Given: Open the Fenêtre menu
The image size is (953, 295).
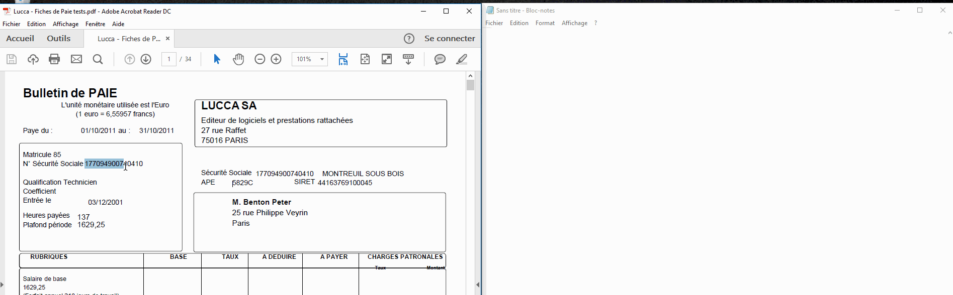Looking at the screenshot, I should point(96,24).
